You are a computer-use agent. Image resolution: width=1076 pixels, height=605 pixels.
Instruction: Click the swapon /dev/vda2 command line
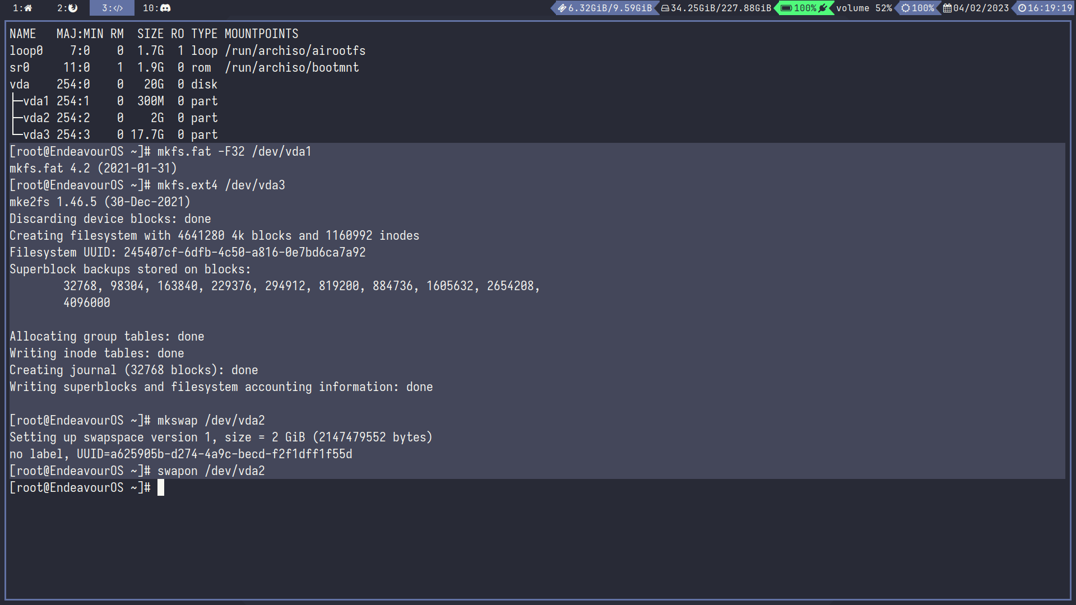[x=211, y=471]
